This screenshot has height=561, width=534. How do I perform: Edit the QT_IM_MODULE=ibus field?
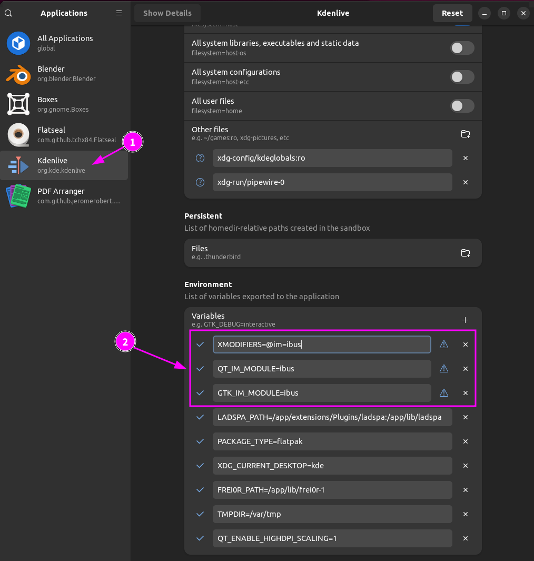click(x=322, y=369)
